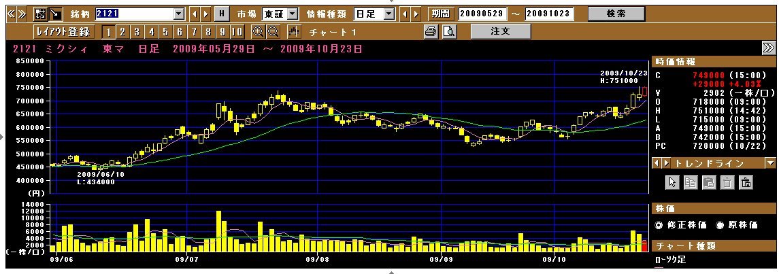This screenshot has width=779, height=274.
Task: Click the zoom out magnifier icon
Action: pyautogui.click(x=273, y=32)
